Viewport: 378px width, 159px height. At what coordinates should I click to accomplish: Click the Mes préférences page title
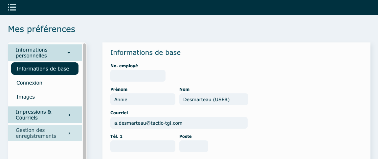(41, 29)
